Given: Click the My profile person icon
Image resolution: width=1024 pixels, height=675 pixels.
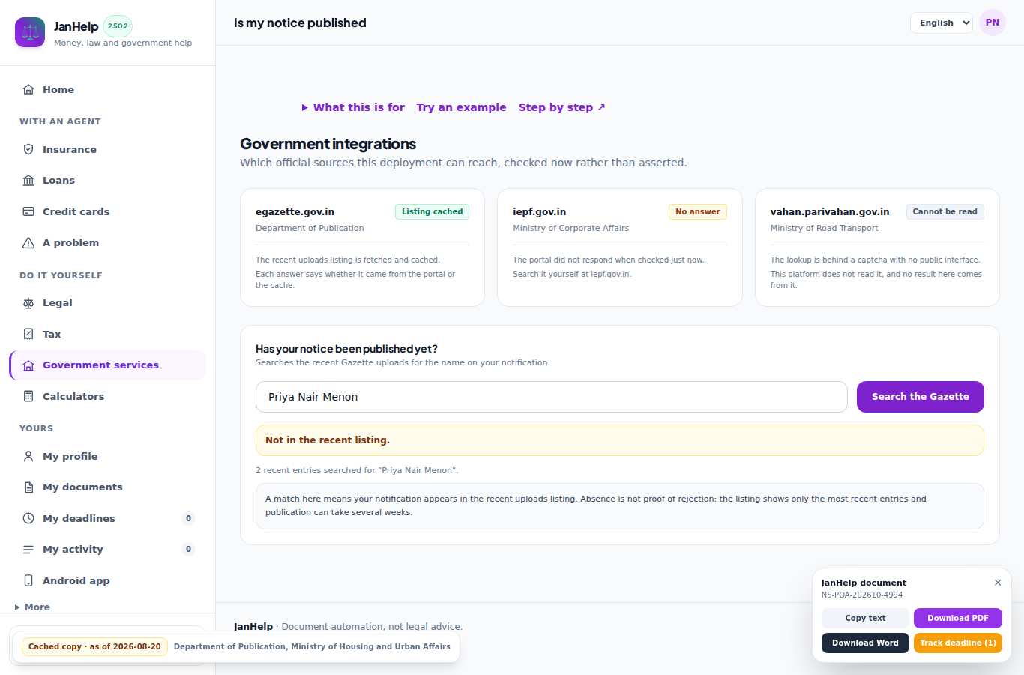Looking at the screenshot, I should (x=28, y=456).
